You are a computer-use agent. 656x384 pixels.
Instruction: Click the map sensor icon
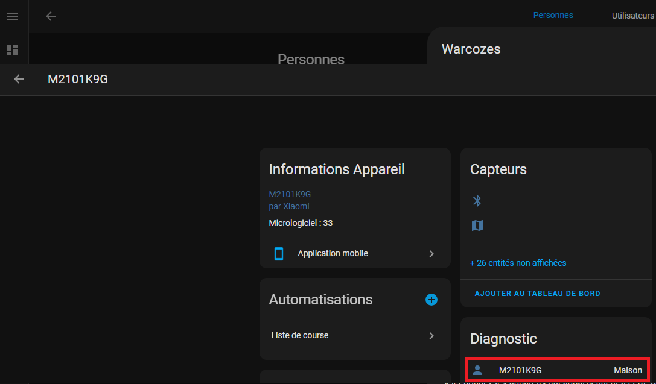[477, 225]
